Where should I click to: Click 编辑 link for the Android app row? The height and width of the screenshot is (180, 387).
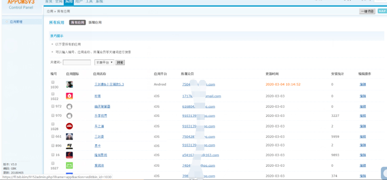pyautogui.click(x=362, y=85)
